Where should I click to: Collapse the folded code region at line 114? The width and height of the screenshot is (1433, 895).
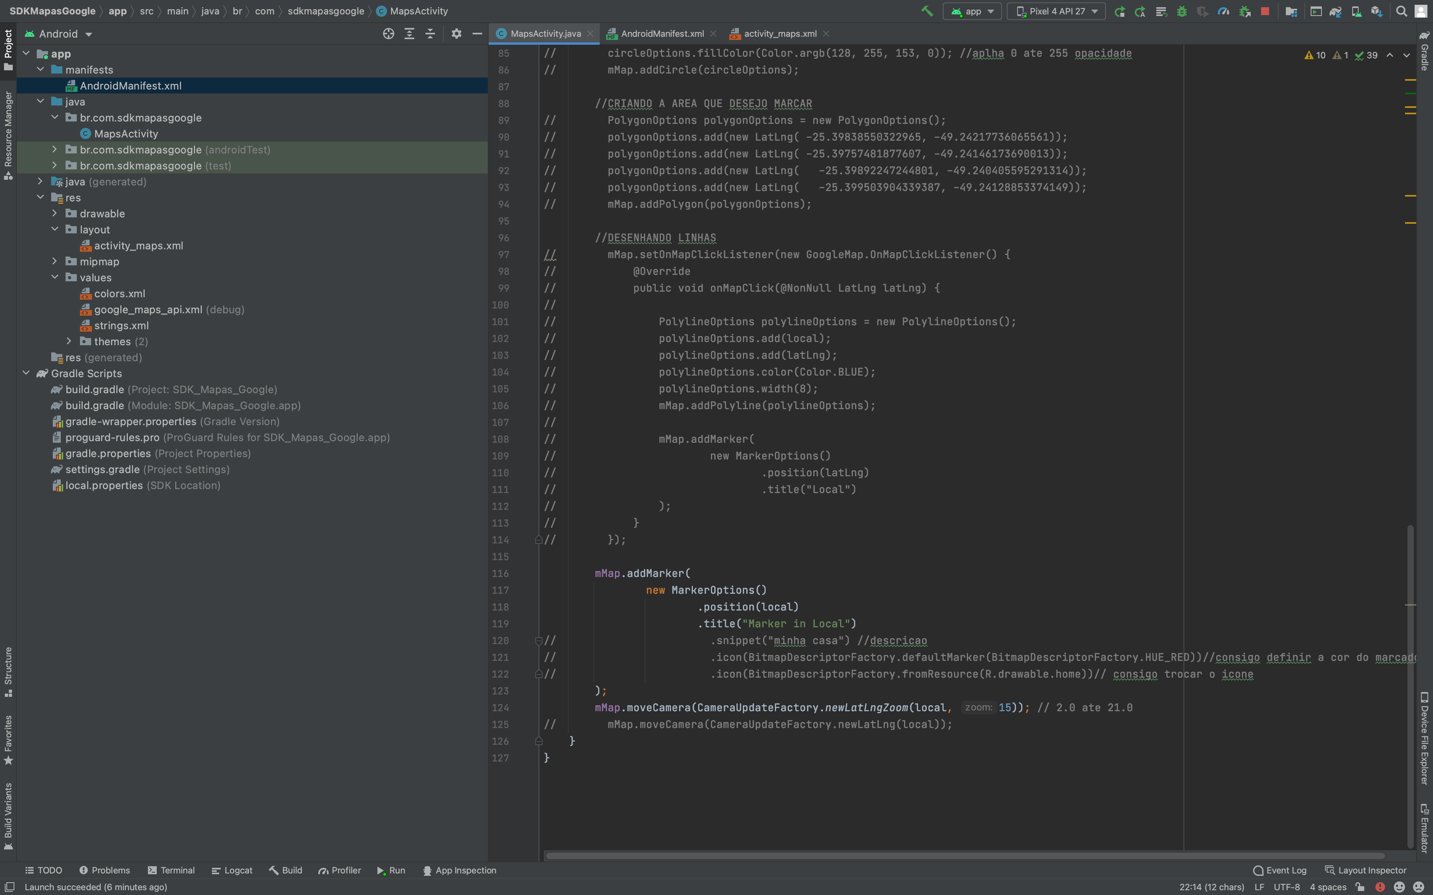[539, 539]
